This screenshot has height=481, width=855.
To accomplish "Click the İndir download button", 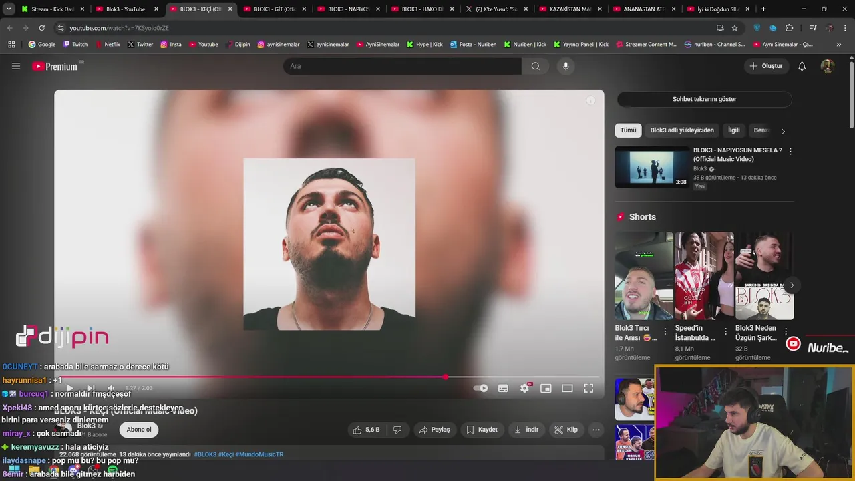I will coord(526,430).
